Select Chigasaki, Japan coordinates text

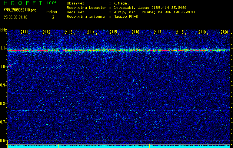(x=150, y=7)
